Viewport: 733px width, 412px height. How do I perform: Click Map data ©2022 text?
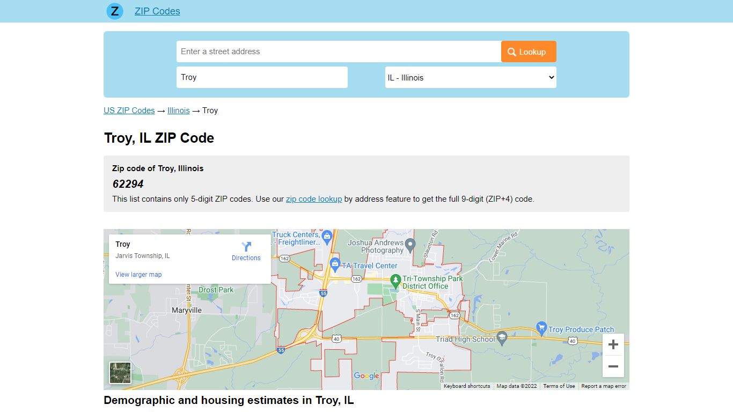517,386
